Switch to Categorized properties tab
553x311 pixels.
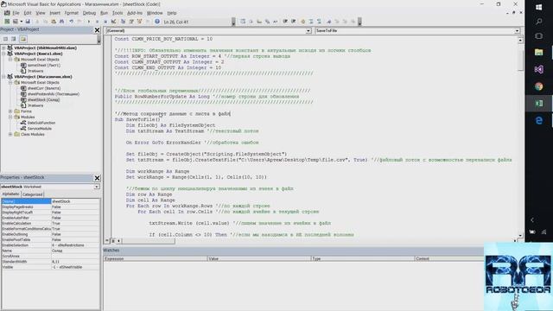click(x=33, y=194)
